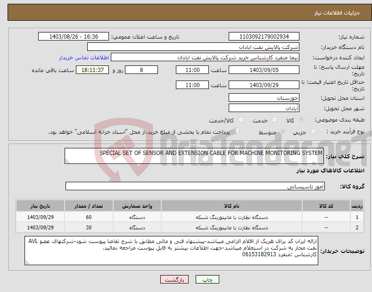Screen dimensions: 372x292
Task: Click the شرح کلی نیاز label
Action: click(345, 156)
